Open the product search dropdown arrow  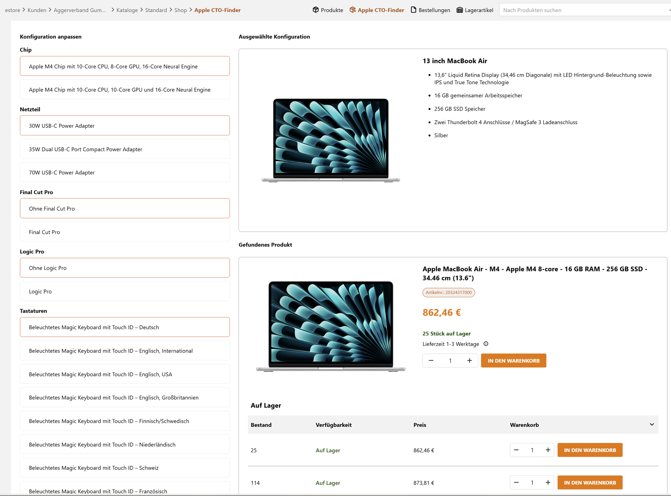(x=669, y=10)
